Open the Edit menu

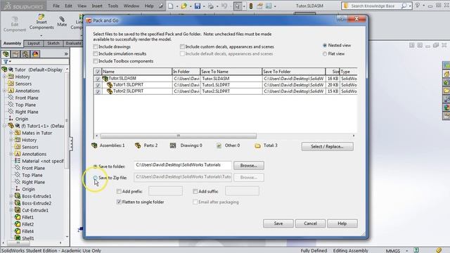tap(69, 6)
